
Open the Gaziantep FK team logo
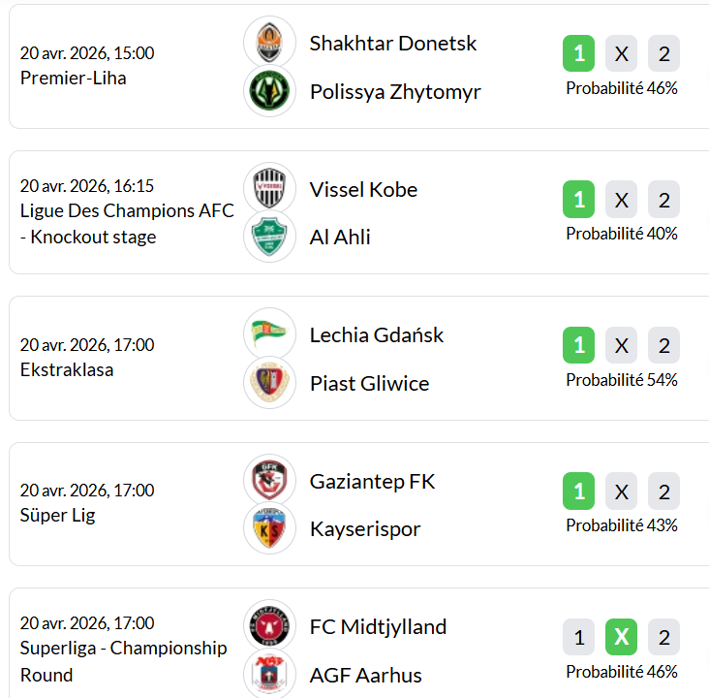(269, 481)
